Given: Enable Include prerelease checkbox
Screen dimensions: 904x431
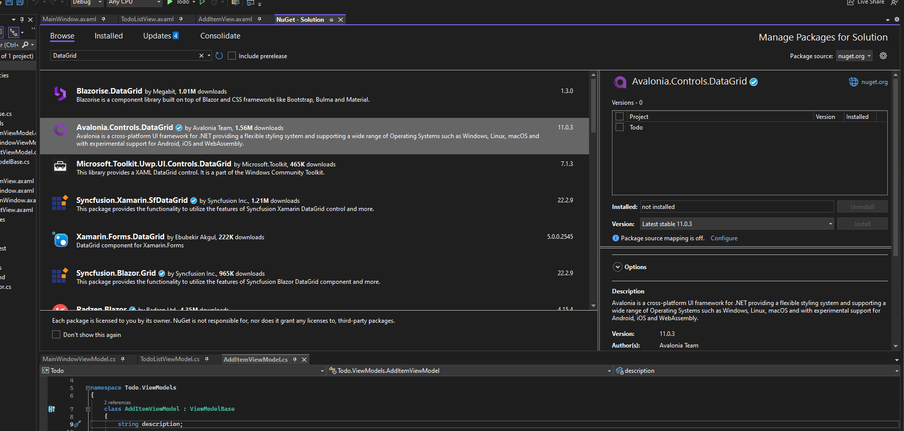Looking at the screenshot, I should point(232,56).
